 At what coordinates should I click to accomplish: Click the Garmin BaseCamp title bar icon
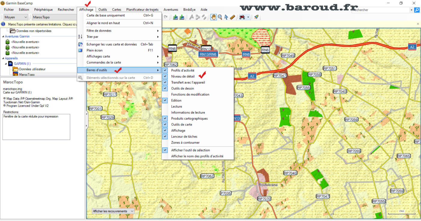3,3
